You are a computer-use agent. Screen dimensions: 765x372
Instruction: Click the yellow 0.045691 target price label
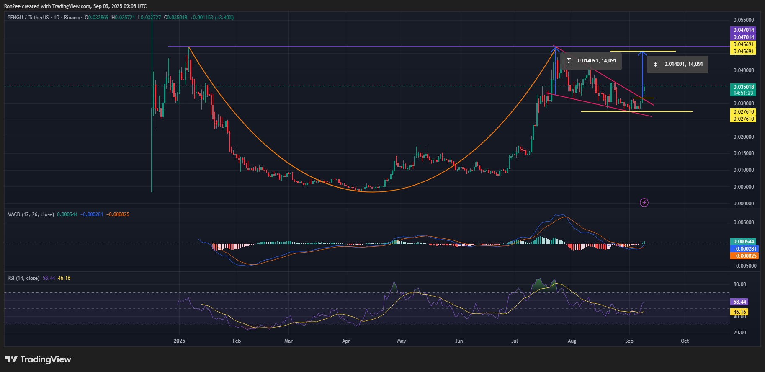coord(744,44)
